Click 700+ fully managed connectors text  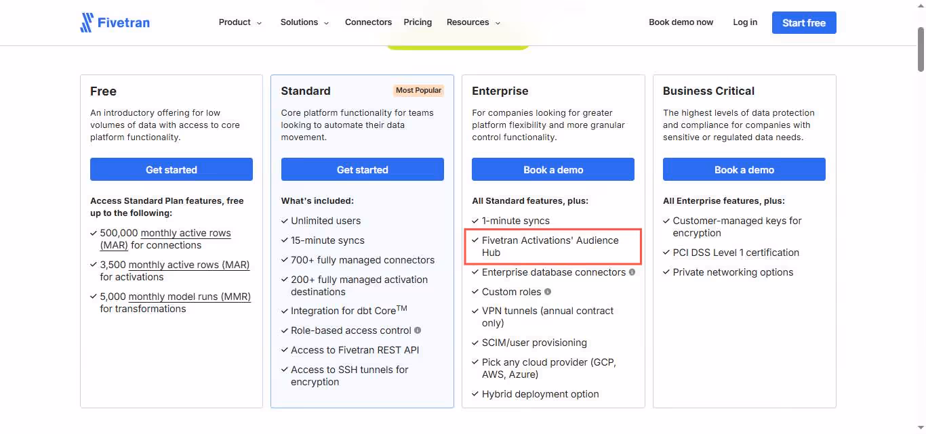tap(363, 260)
